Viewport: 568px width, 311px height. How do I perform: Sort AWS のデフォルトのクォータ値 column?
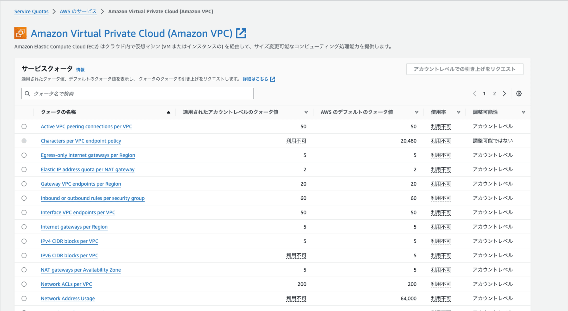click(417, 112)
